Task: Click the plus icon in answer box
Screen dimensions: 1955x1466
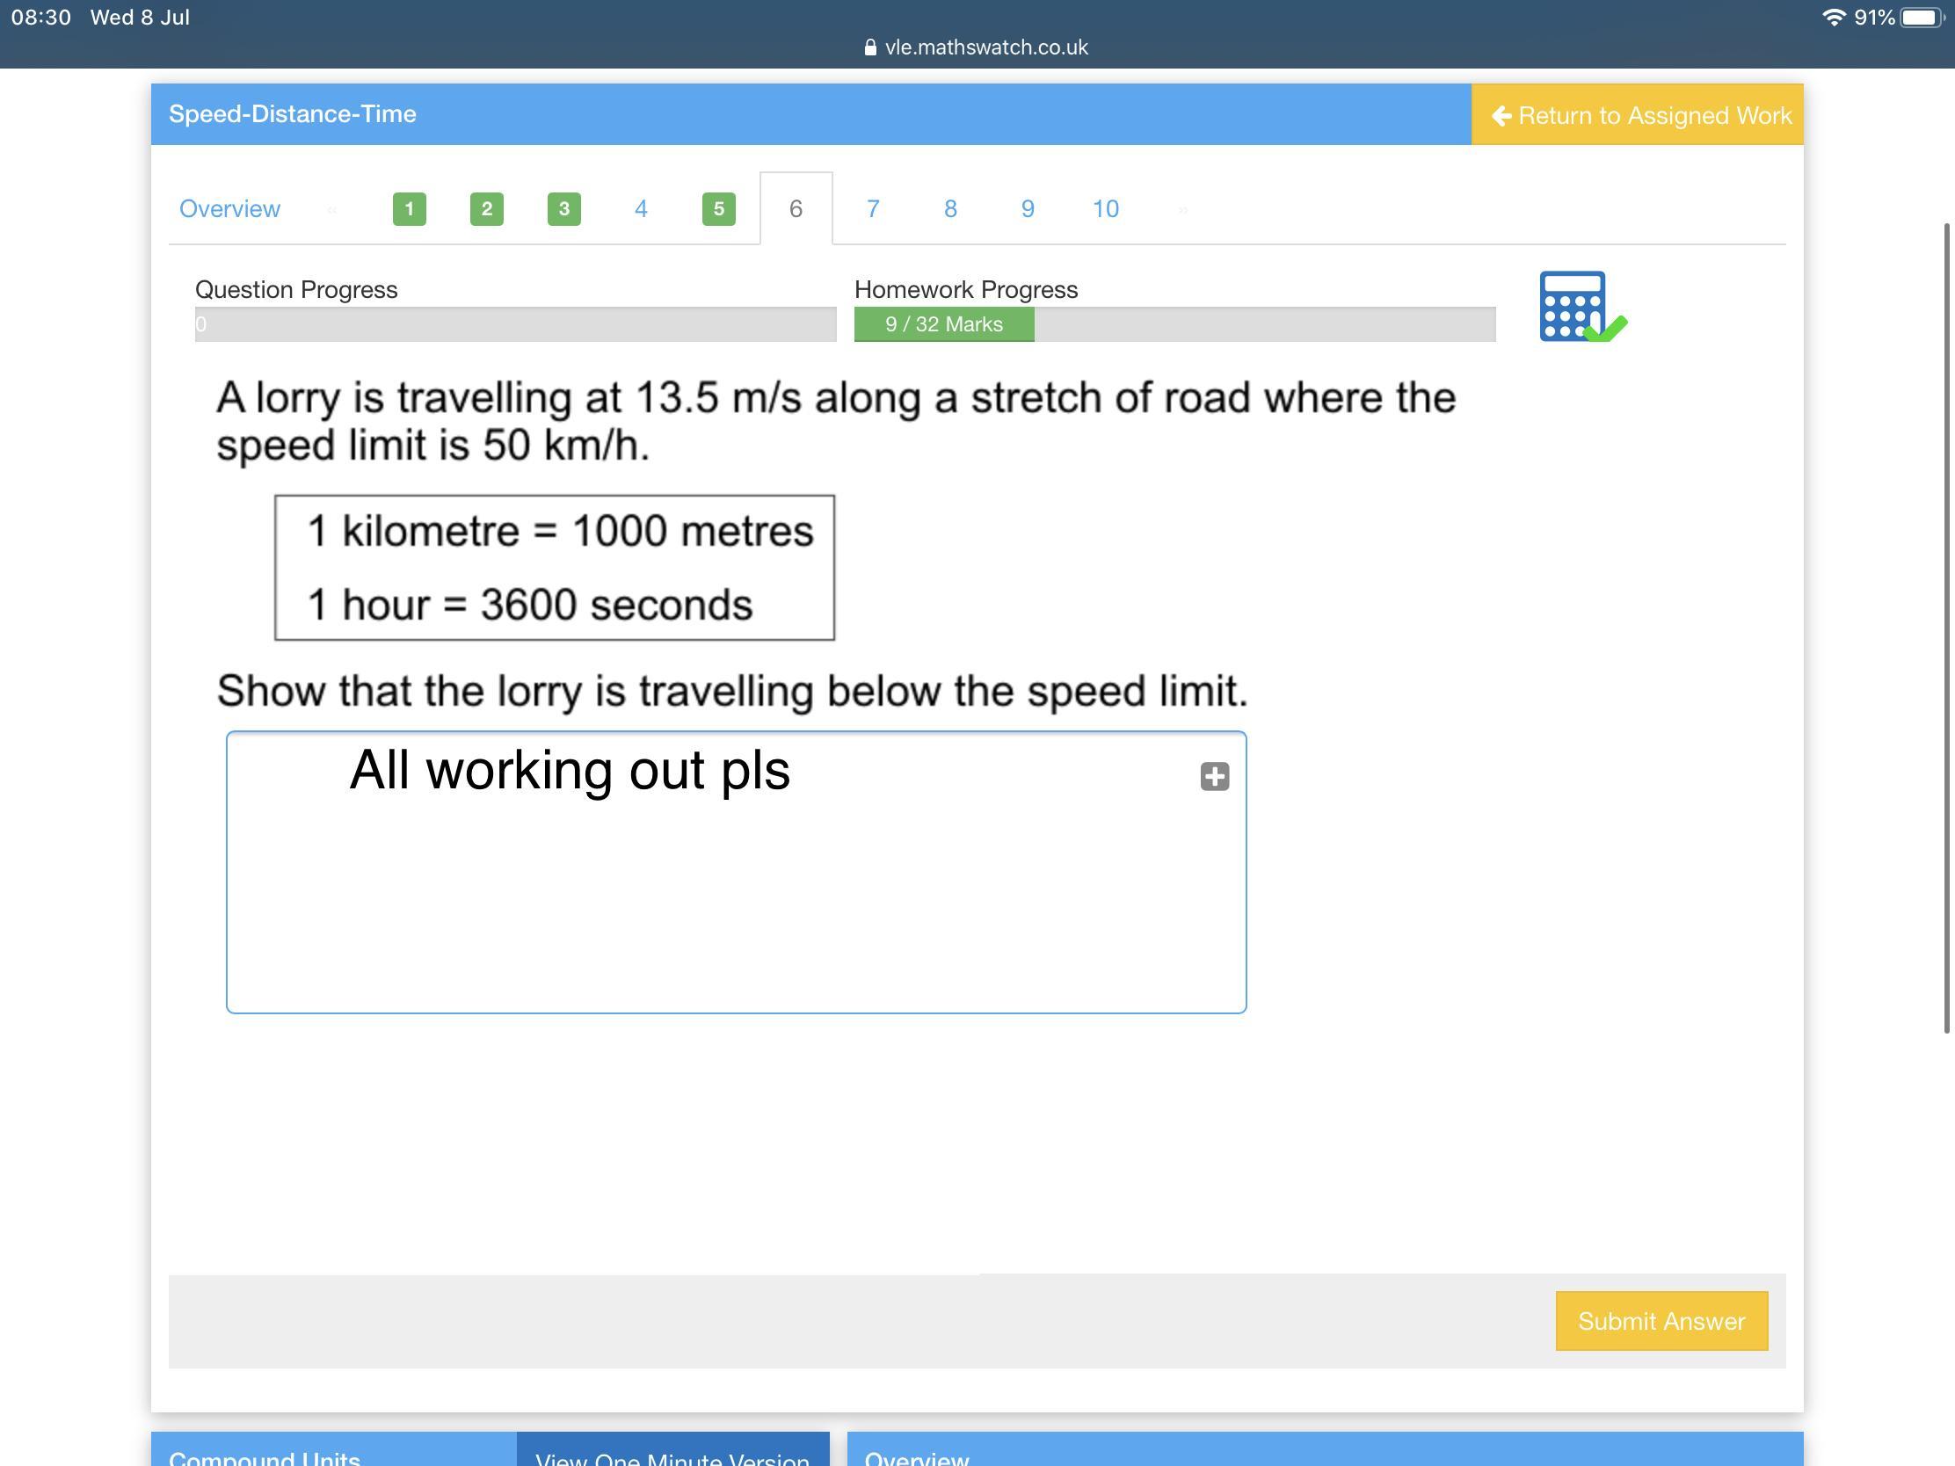Action: [x=1214, y=777]
